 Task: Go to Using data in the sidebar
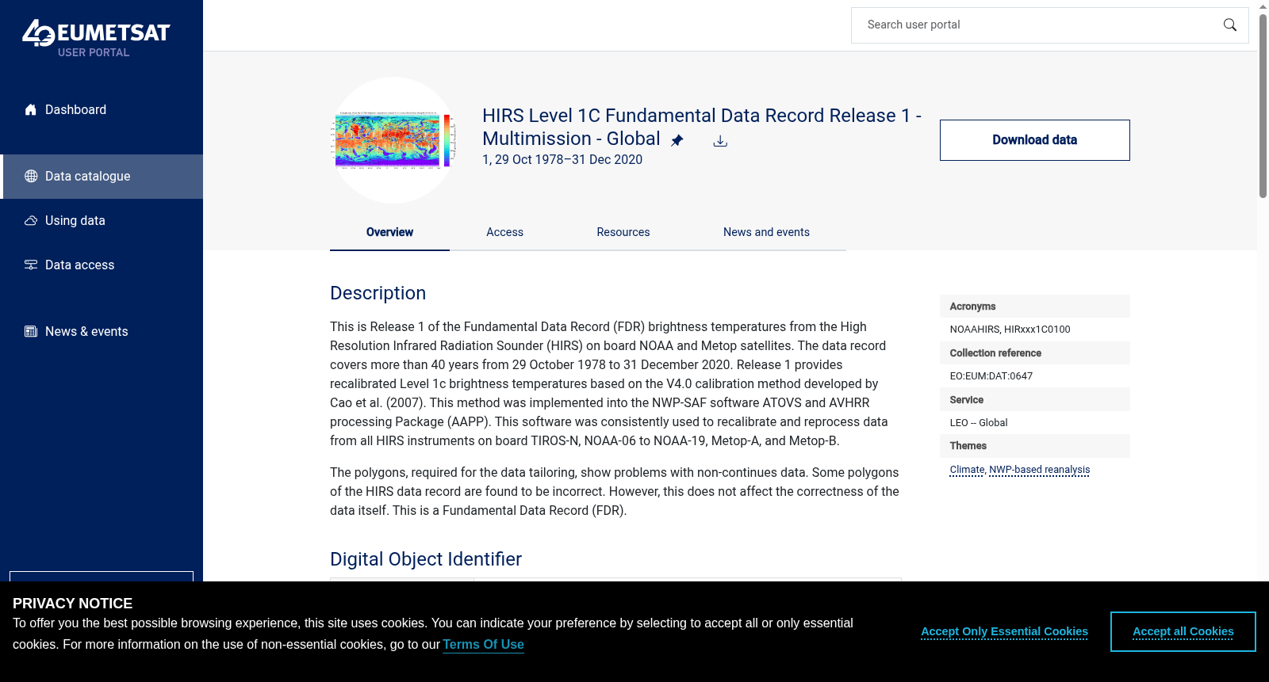coord(102,221)
